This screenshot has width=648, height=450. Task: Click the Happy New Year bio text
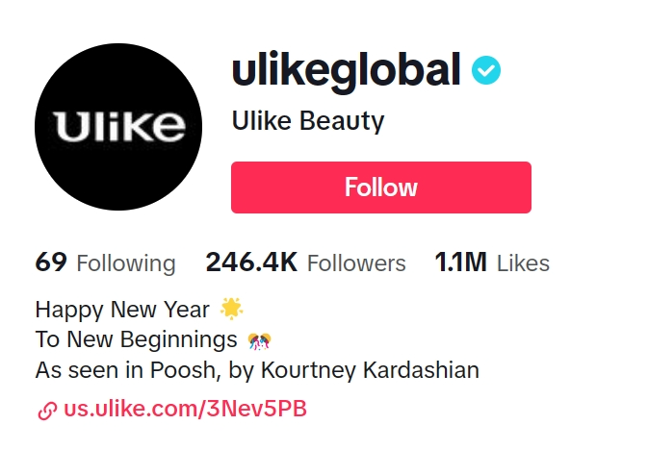(x=122, y=310)
